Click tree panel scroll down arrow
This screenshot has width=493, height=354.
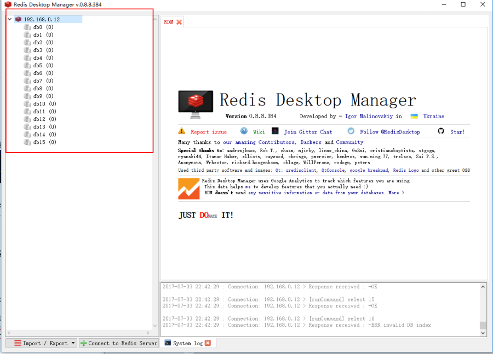tap(155, 326)
